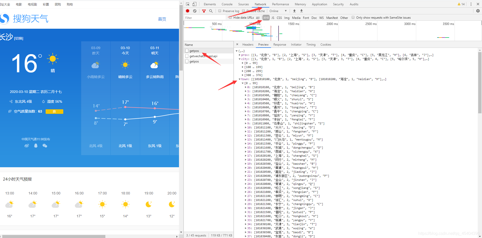Activate the inspect element picker icon
The width and height of the screenshot is (482, 238).
click(x=188, y=4)
